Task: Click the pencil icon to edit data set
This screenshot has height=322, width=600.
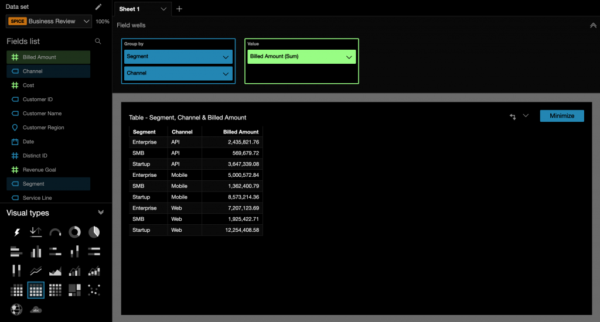Action: tap(98, 7)
